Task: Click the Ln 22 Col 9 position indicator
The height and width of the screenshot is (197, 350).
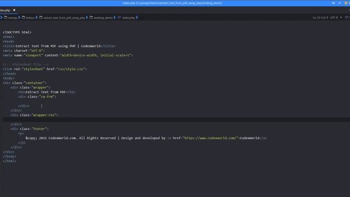Action: point(320,18)
